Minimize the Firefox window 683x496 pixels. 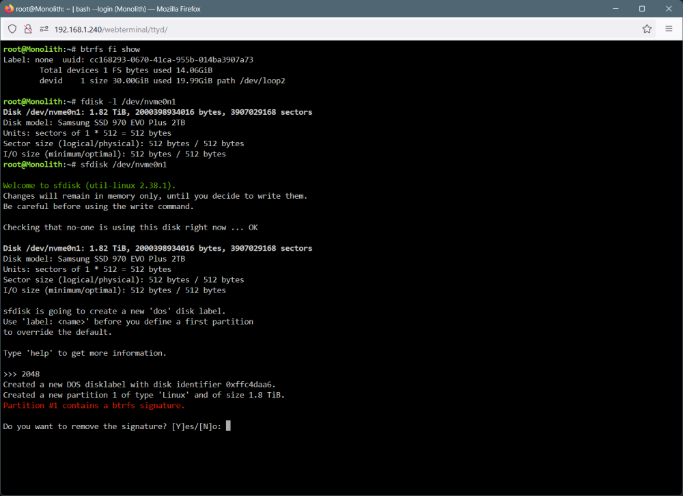pos(615,8)
